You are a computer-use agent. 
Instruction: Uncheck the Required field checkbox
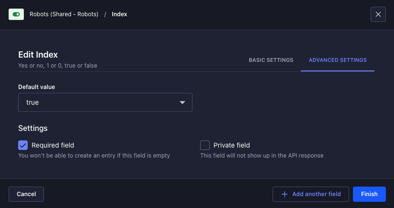pos(23,145)
